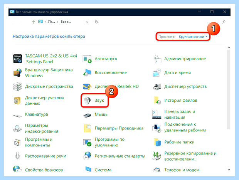
Task: Click the Параметры Проводника icon
Action: point(88,128)
